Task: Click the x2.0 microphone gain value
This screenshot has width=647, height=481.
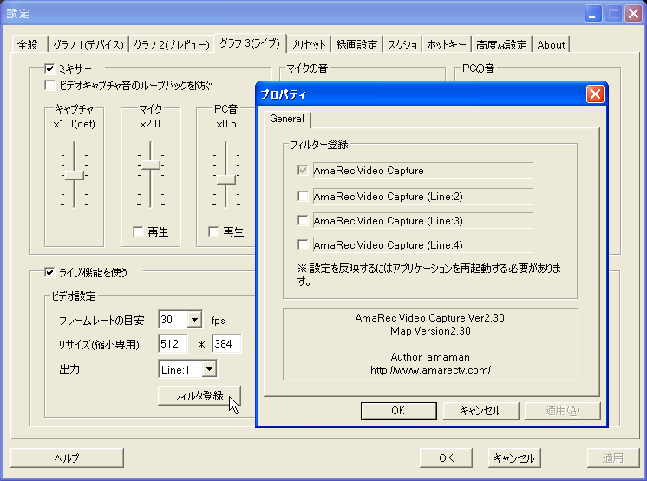Action: 150,124
